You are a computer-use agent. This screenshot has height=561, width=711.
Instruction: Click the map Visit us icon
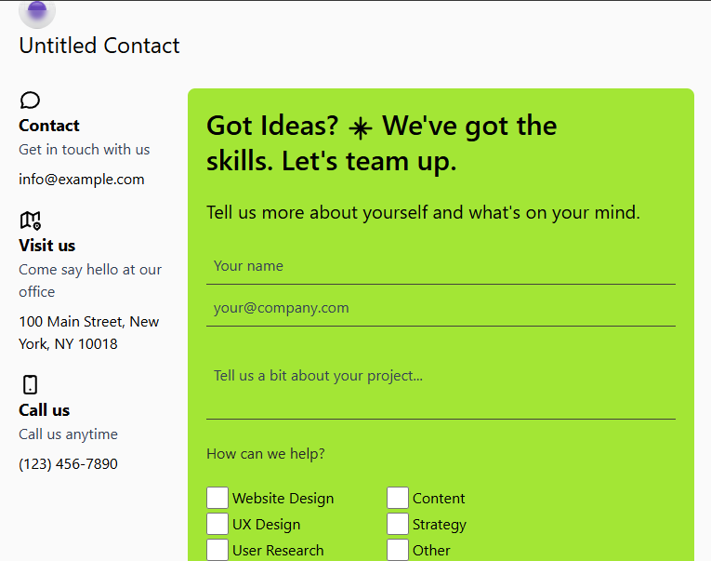[x=30, y=220]
